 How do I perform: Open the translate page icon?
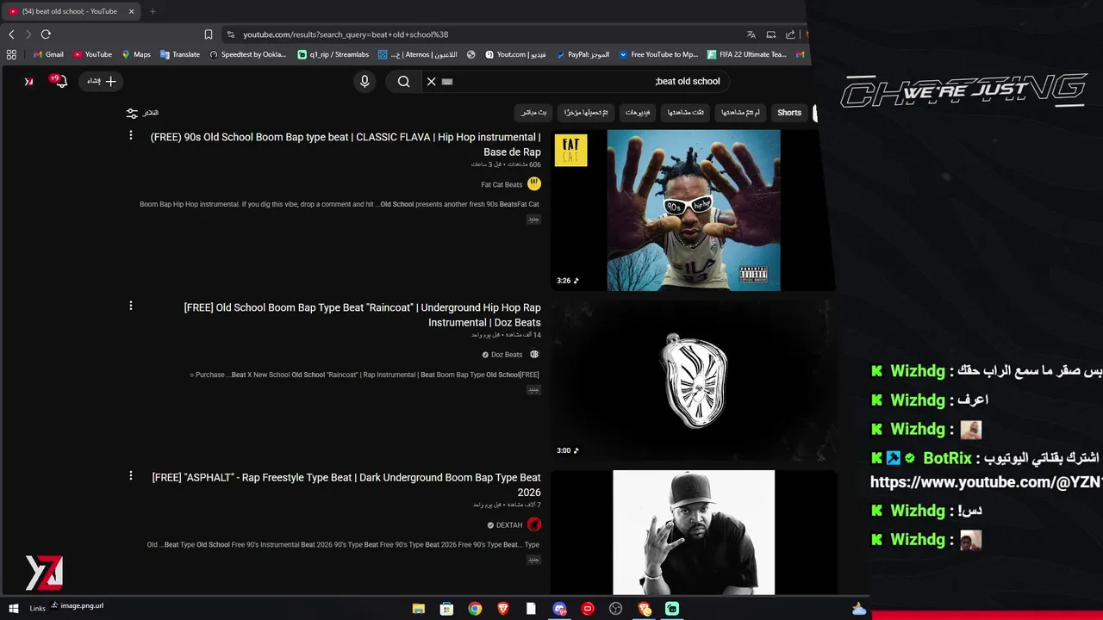point(751,34)
